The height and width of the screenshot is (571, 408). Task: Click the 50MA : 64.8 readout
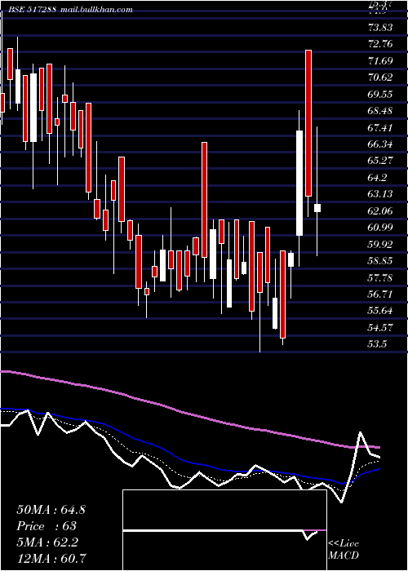click(x=51, y=510)
